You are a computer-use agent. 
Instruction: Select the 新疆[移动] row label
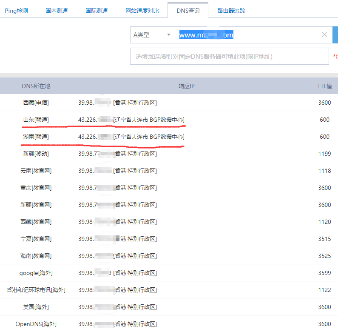[36, 154]
